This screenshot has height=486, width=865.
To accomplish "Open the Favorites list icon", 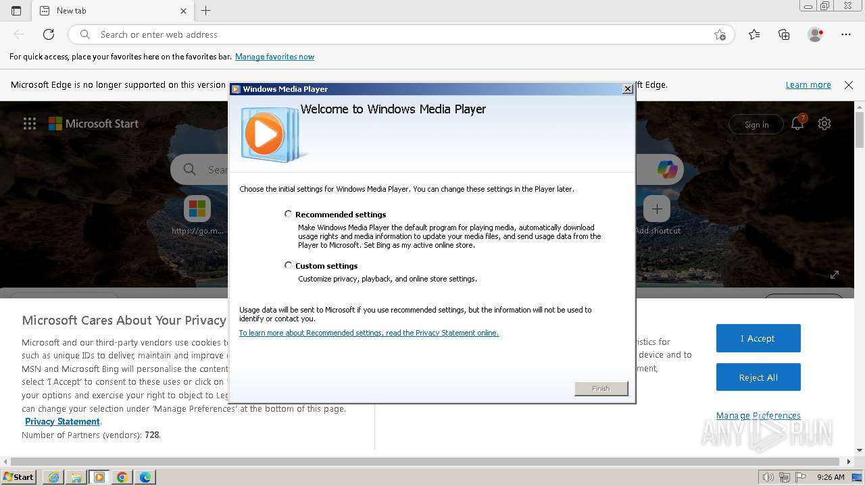I will pyautogui.click(x=754, y=34).
